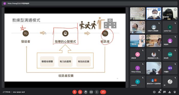Click the muted mic icon on 洪儷瑋 tile
Screen dimensions: 179x95
pos(175,64)
